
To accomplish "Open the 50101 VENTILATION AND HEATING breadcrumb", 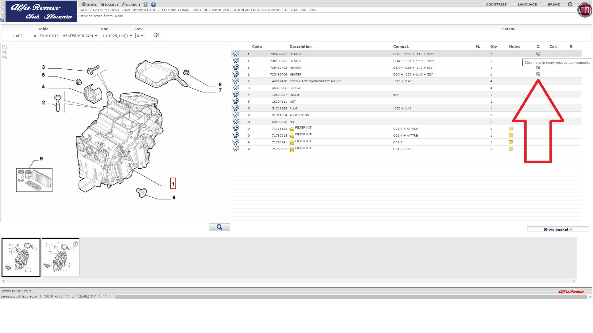I will (239, 10).
